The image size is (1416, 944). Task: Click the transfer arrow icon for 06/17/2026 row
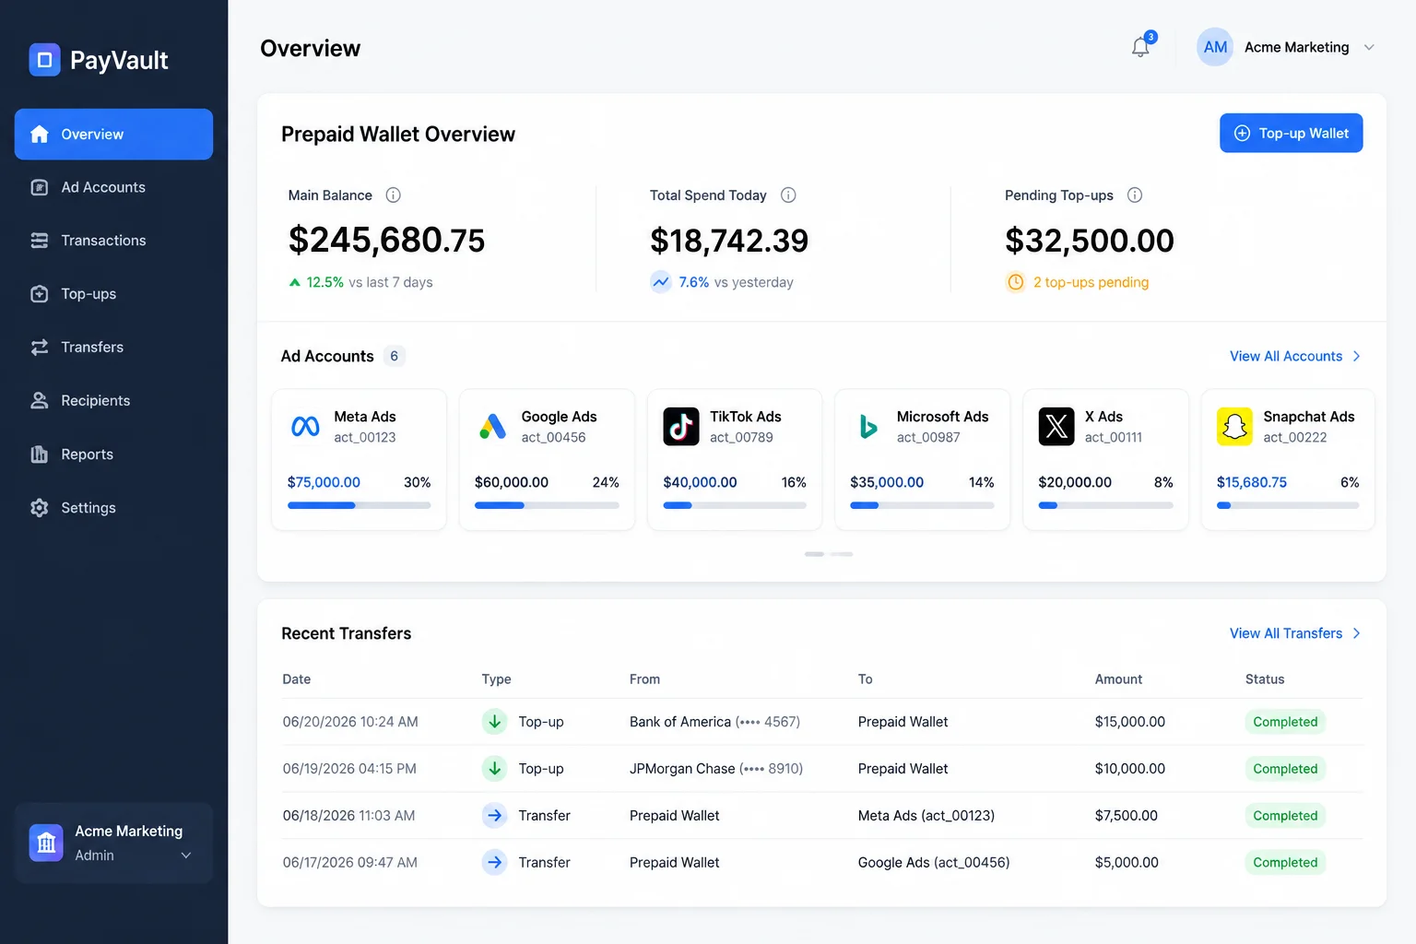495,863
